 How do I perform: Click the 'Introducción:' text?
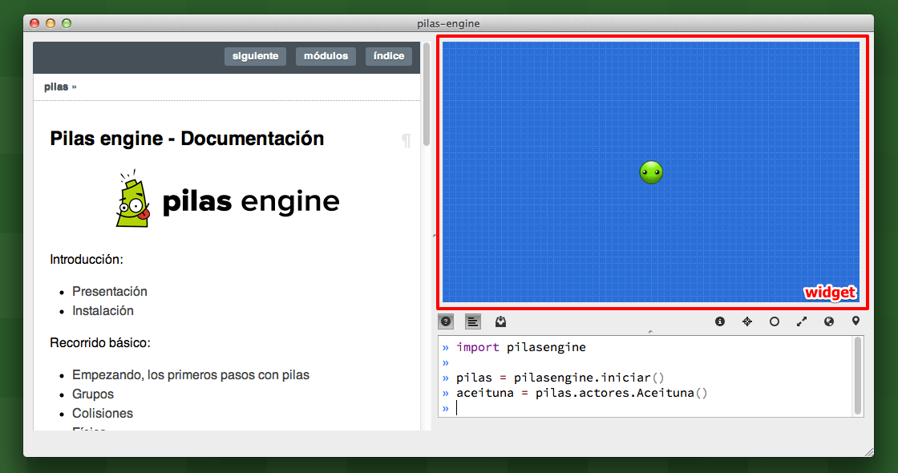[x=87, y=260]
